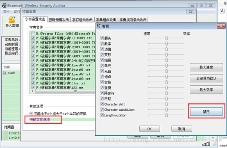Toggle the 单元 checkbox
227x148 pixels.
(x=102, y=66)
